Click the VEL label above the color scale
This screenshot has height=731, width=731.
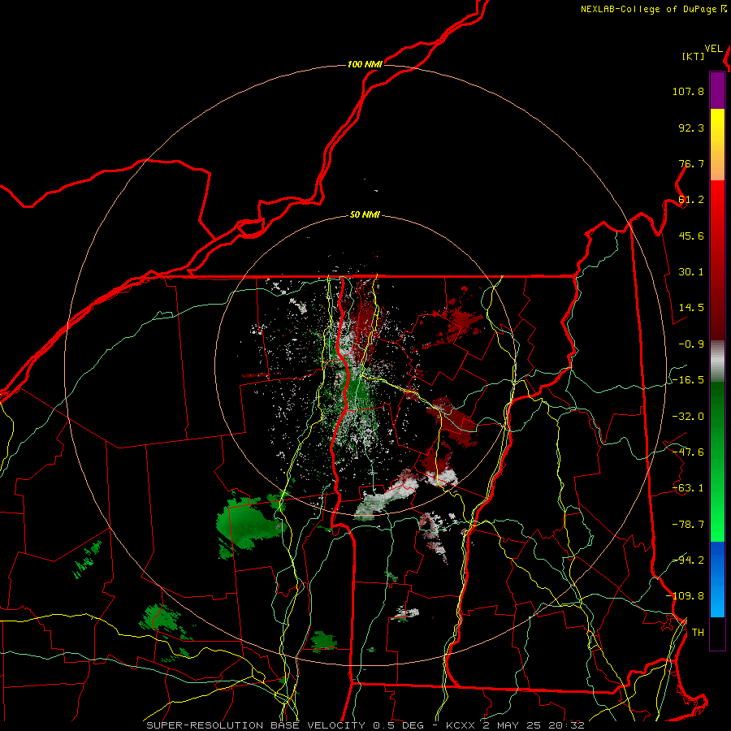tap(713, 49)
